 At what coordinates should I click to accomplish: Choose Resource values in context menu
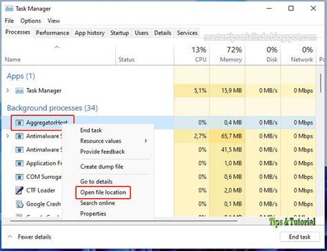101,141
